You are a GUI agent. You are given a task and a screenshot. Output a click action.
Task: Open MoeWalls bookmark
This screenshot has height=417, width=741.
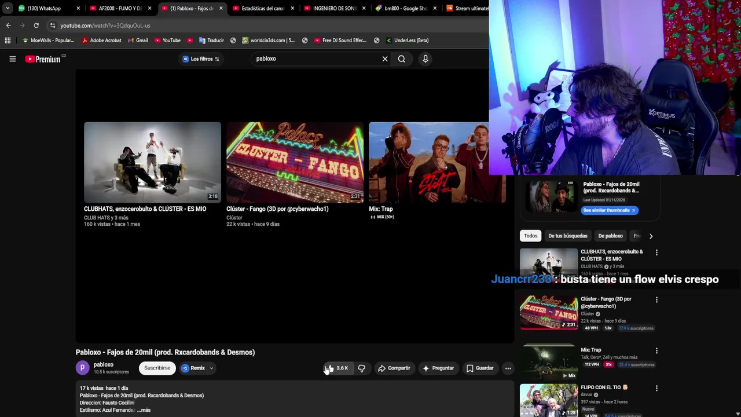(x=48, y=40)
